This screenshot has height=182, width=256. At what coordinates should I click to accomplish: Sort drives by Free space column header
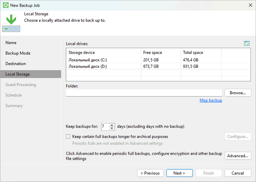click(161, 53)
